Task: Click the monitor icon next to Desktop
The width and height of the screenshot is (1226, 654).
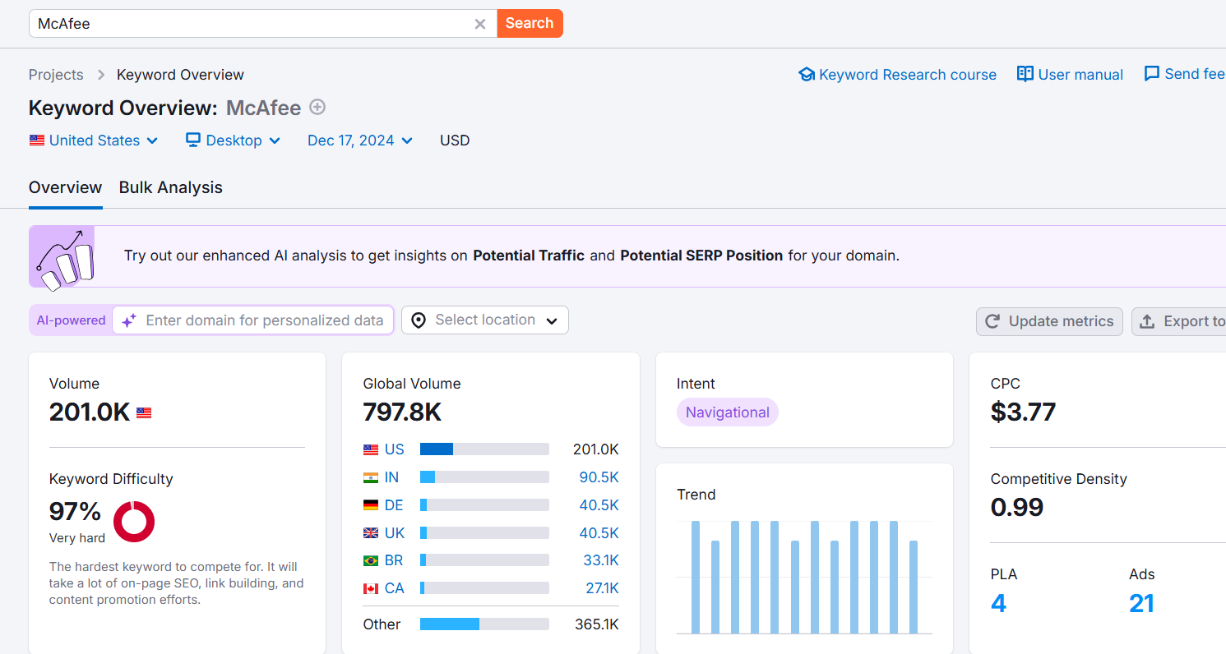Action: click(x=193, y=140)
